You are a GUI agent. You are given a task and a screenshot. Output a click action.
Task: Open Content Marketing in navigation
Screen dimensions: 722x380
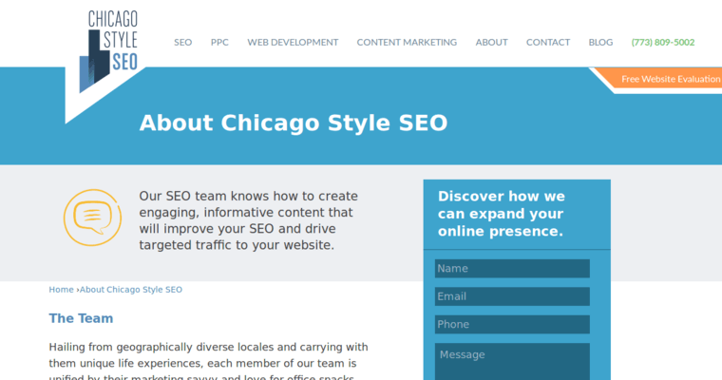407,43
